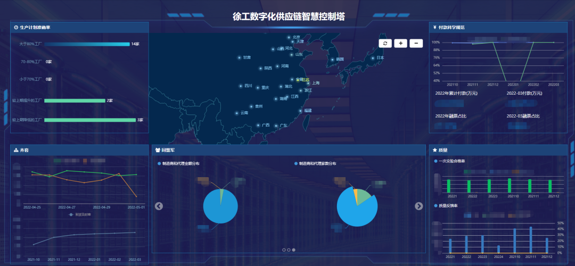Click the 大于80%工厂 progress bar
575x266 pixels.
pos(87,44)
